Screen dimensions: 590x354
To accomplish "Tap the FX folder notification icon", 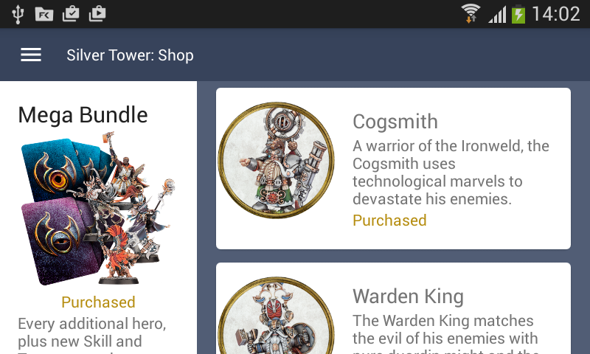I will (x=44, y=14).
